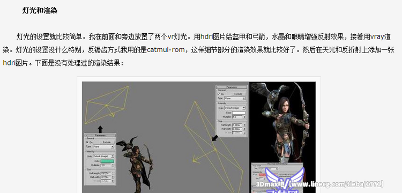Viewport: 402px width, 193px height.
Task: Click Exclude button in the green-color light panel
Action: coord(107,142)
